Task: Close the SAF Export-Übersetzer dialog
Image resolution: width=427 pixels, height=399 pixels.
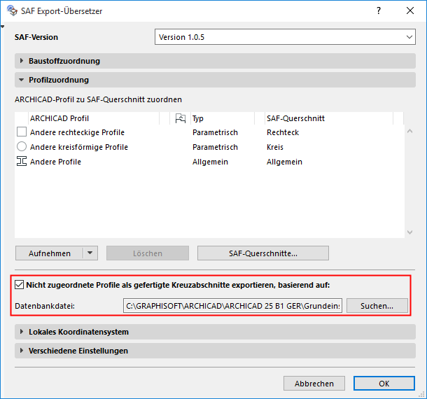Action: [x=409, y=10]
